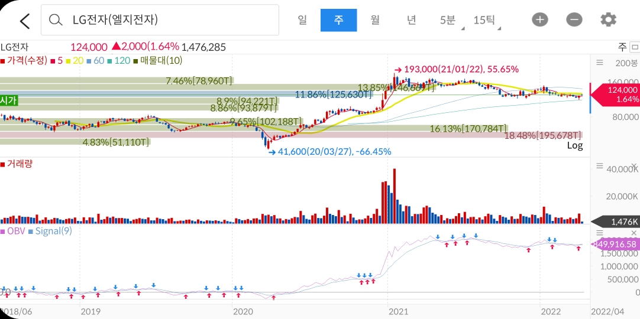Screen dimensions: 640x319
Task: Click the square window icon beside 주
Action: [x=634, y=47]
